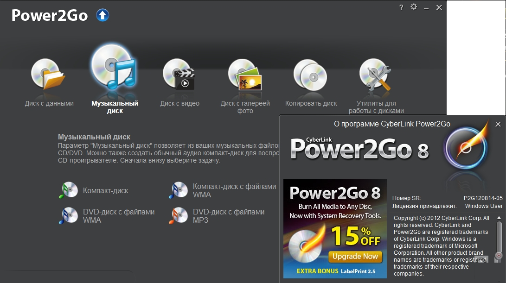This screenshot has height=283, width=506.
Task: Click the Power2Go title logo text
Action: (49, 15)
